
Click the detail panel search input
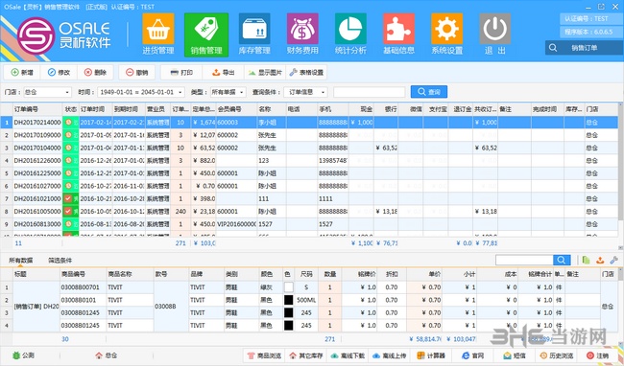(x=524, y=260)
